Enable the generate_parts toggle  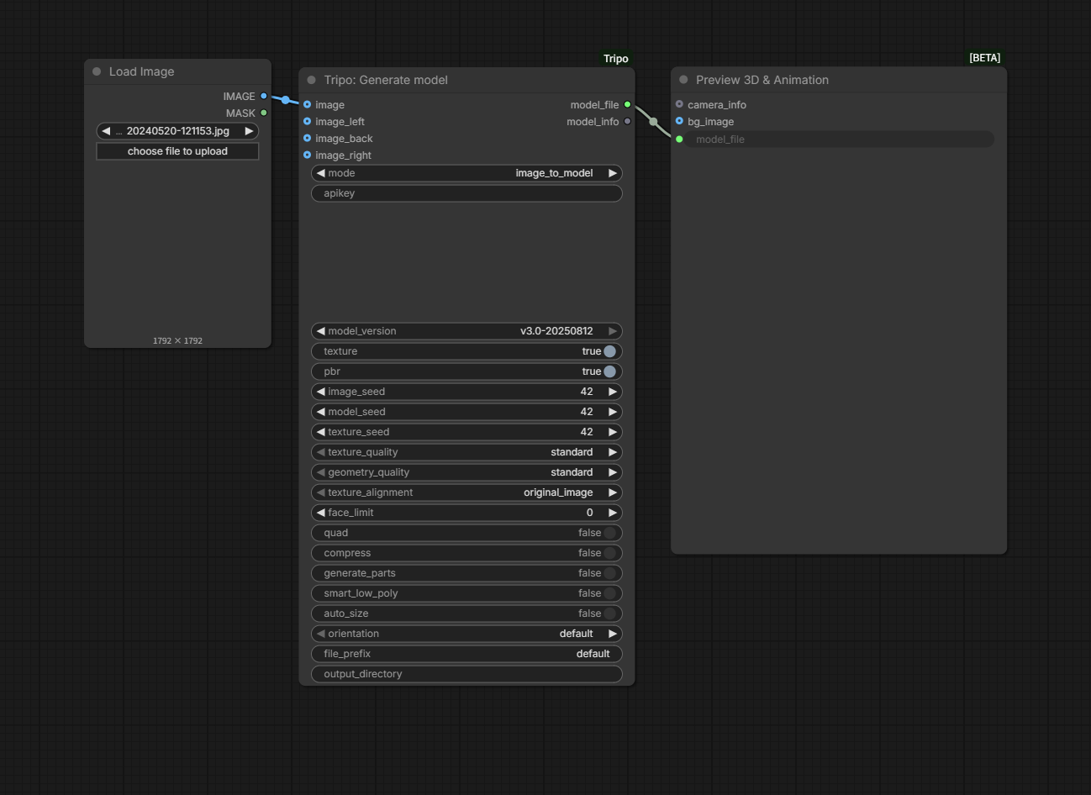[x=610, y=573]
